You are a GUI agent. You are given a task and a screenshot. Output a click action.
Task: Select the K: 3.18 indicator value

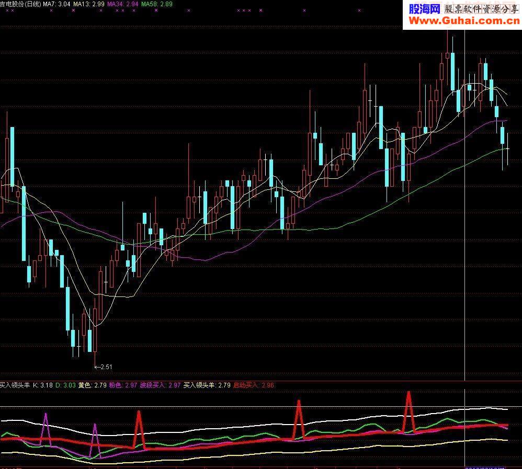pyautogui.click(x=43, y=385)
